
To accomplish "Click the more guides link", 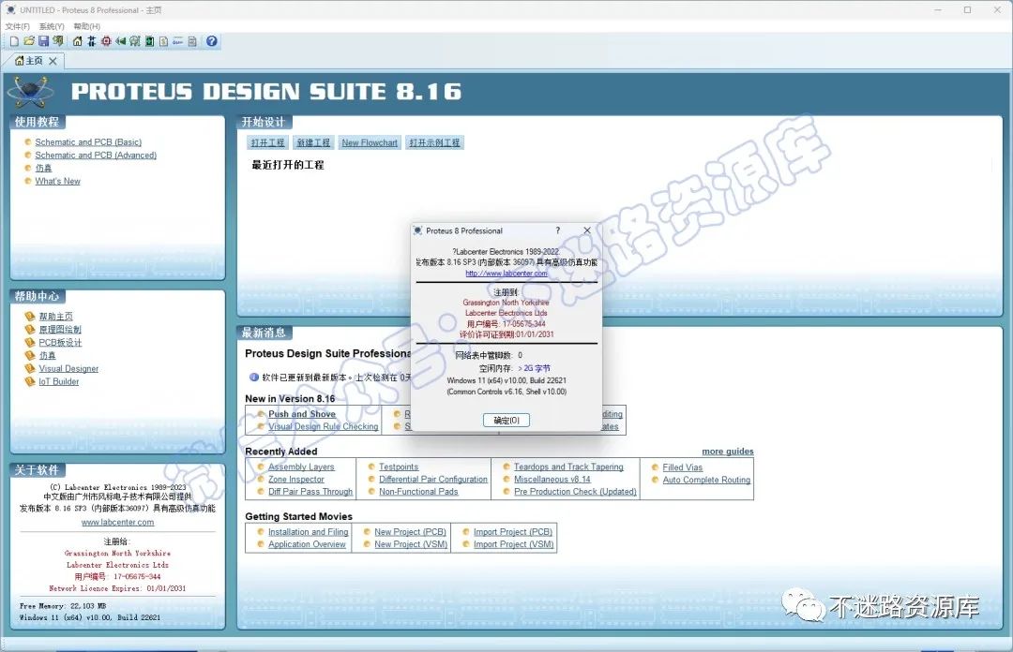I will click(x=728, y=452).
